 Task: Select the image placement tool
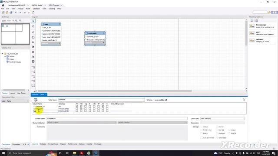coord(33,47)
